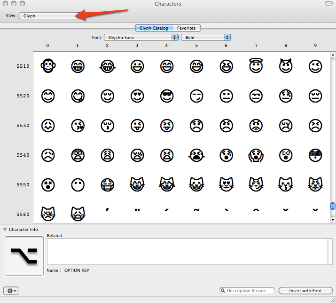Select the winking face with tongue glyph

(x=137, y=126)
